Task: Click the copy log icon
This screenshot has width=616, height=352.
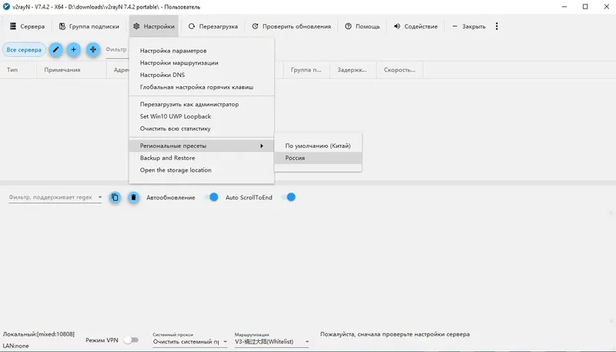Action: (x=115, y=197)
